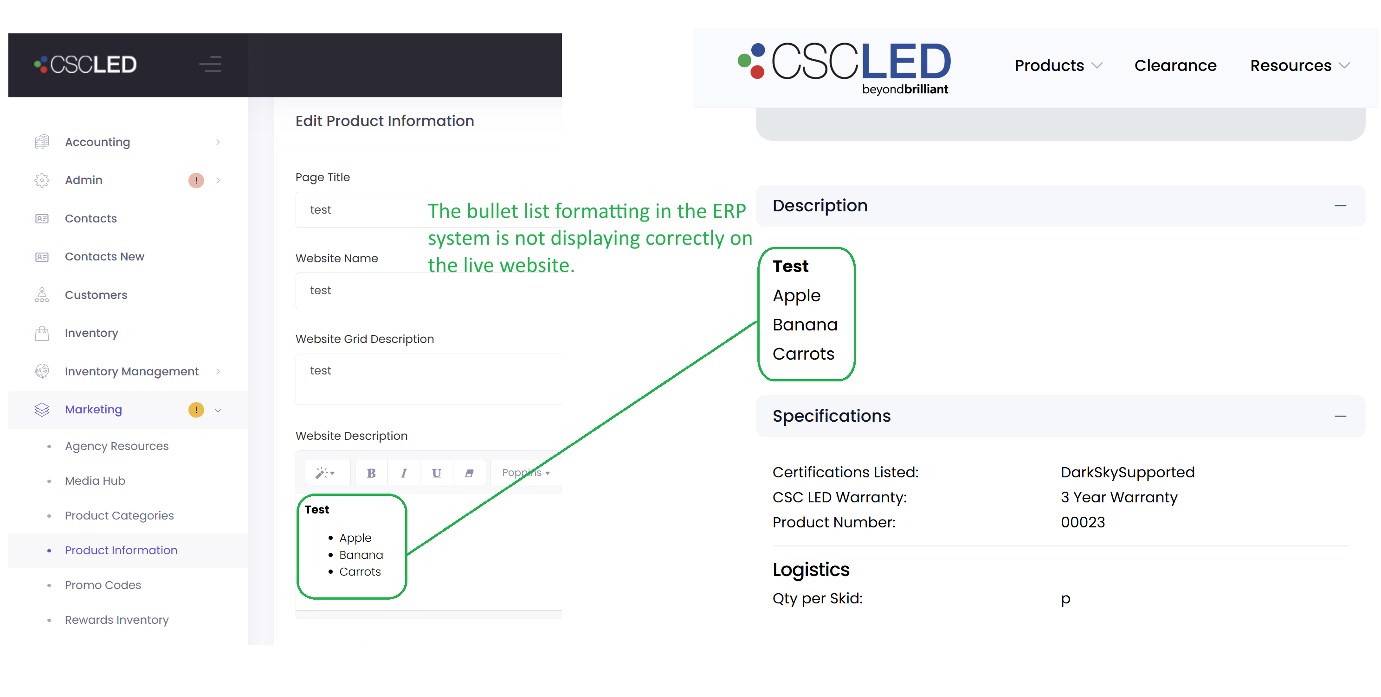Collapse the Description section with the minus icon
Viewport: 1381px width, 697px height.
pos(1340,206)
